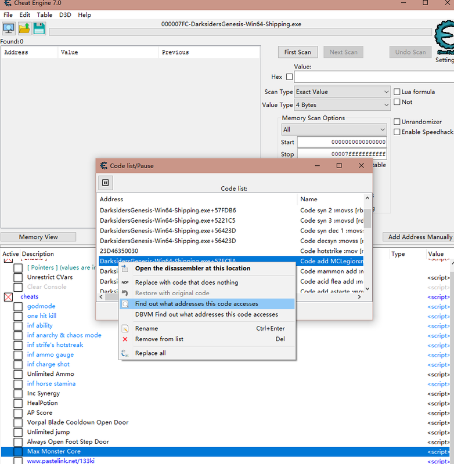The image size is (454, 464).
Task: Click the save table floppy icon
Action: 39,28
